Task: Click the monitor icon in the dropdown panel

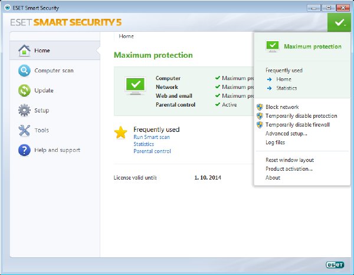Action: point(273,47)
